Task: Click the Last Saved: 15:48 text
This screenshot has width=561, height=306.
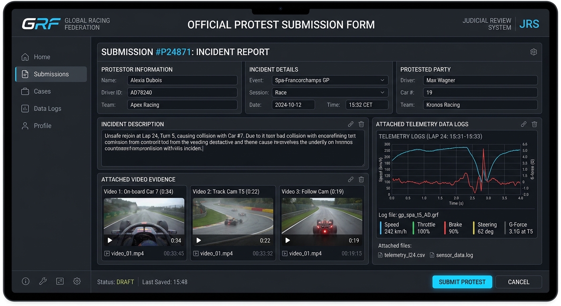Action: 165,282
